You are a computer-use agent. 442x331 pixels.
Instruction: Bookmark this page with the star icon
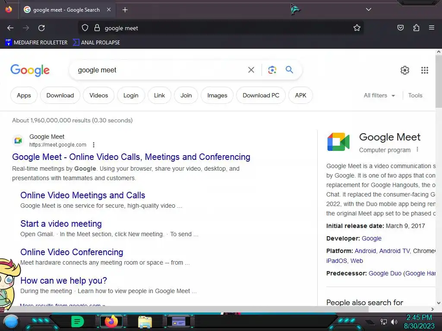click(357, 28)
